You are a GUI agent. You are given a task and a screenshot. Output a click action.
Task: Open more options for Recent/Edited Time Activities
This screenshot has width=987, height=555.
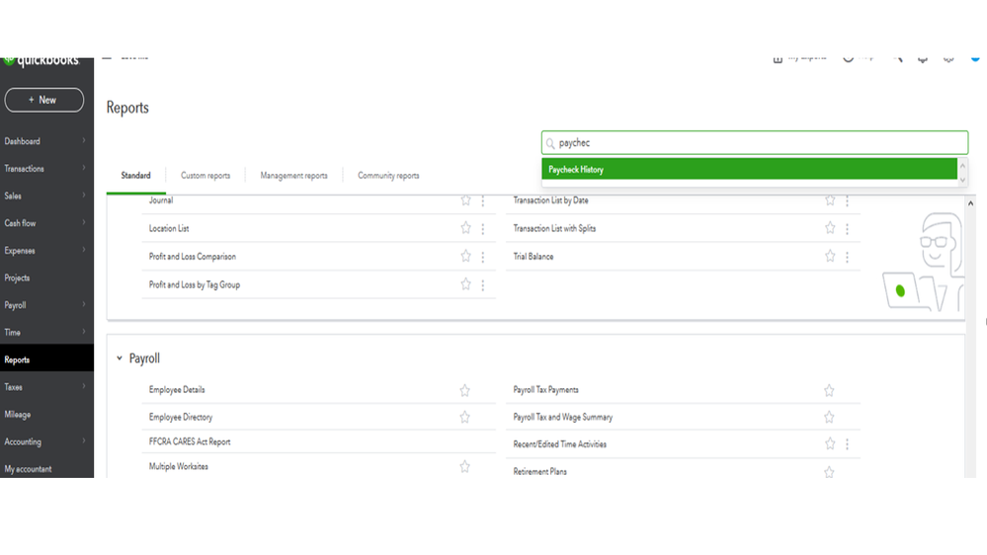(x=848, y=444)
